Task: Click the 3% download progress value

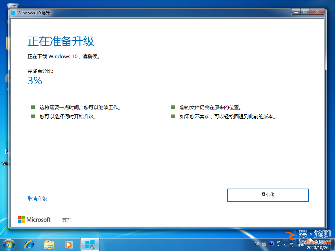Action: [x=34, y=81]
